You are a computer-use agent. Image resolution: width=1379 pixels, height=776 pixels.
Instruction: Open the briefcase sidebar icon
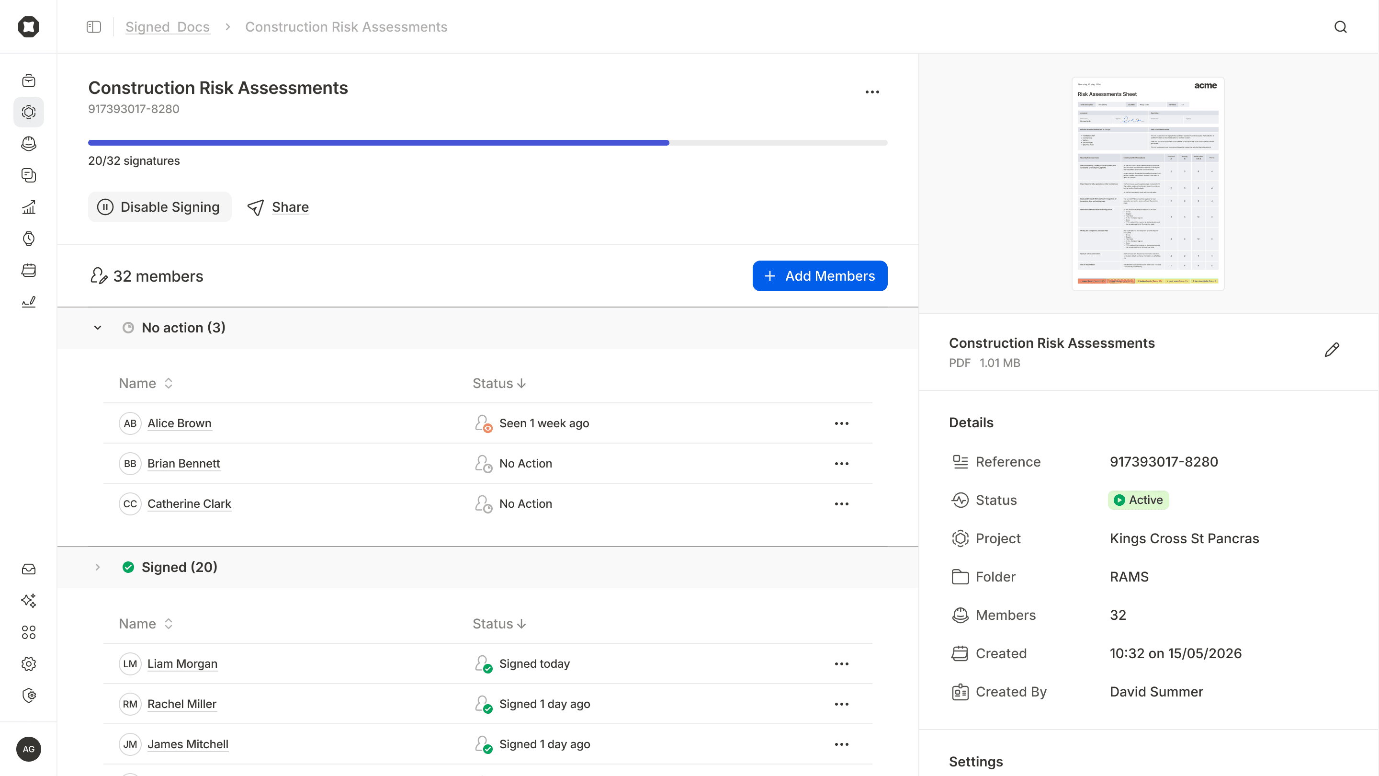click(28, 81)
